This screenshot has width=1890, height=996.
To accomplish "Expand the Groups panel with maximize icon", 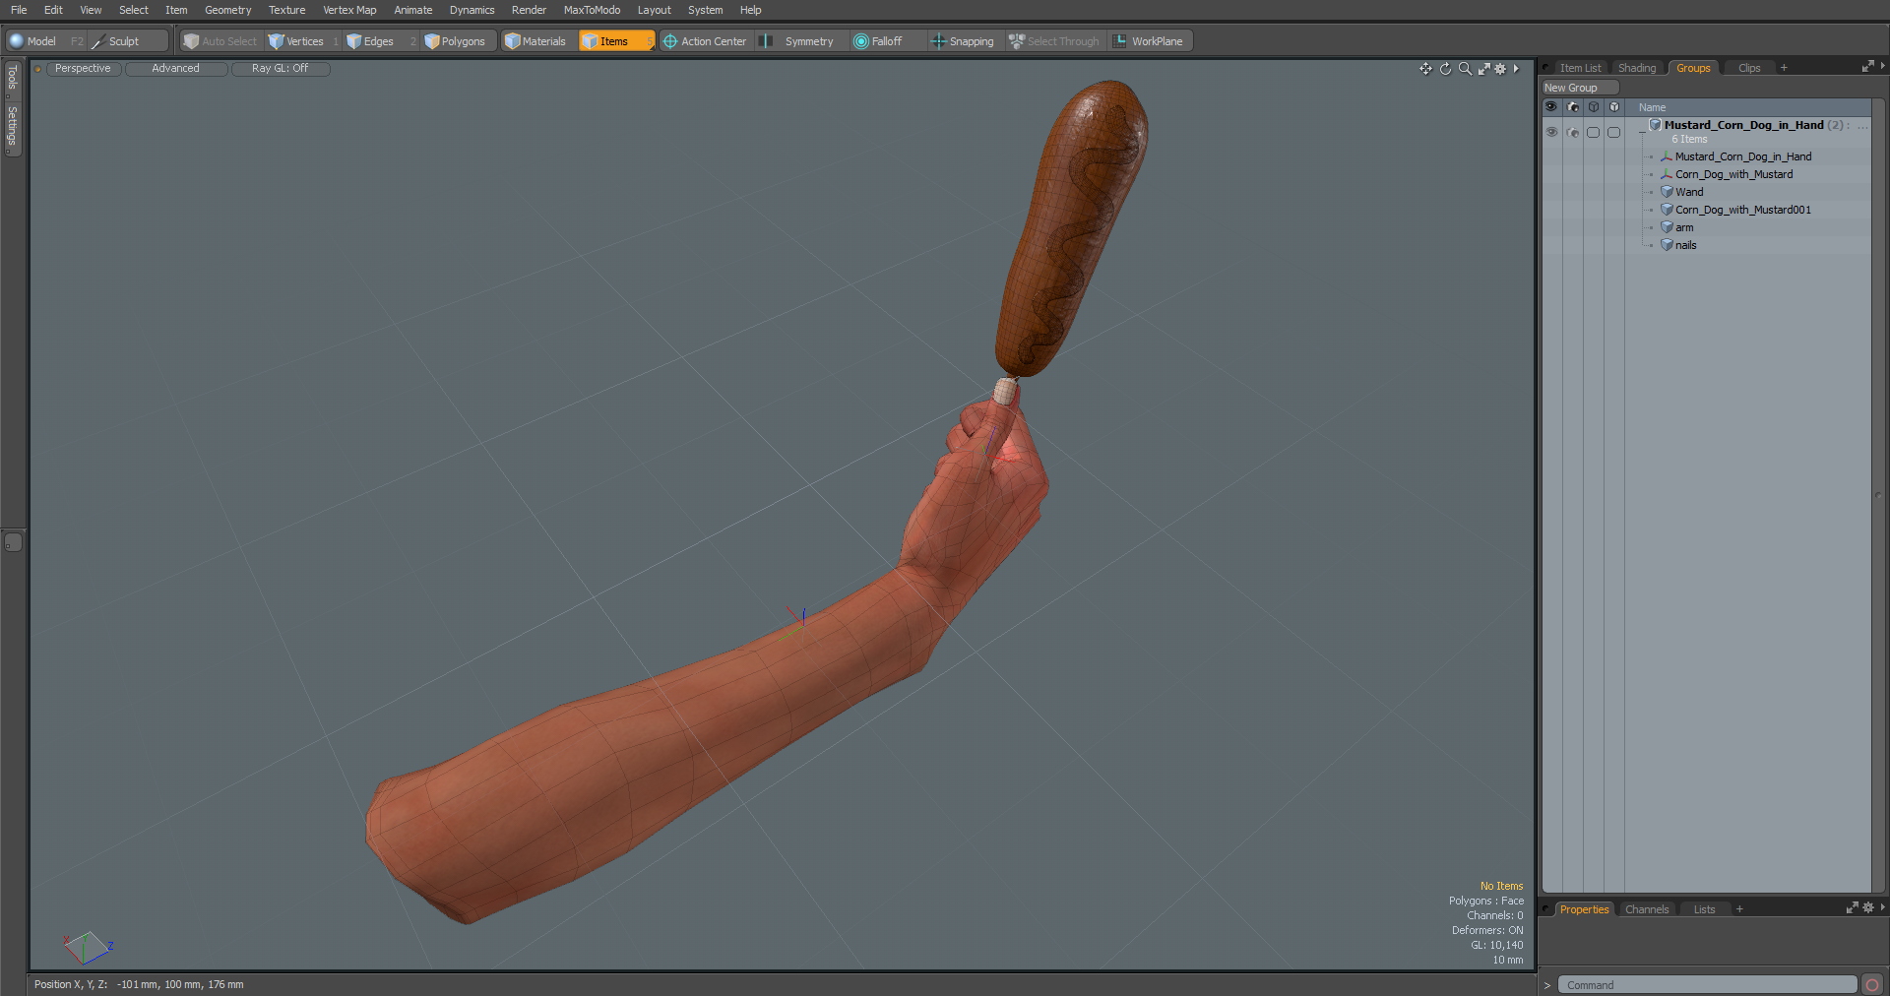I will (x=1867, y=67).
